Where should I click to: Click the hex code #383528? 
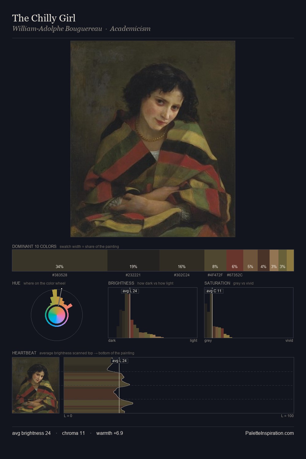point(60,275)
